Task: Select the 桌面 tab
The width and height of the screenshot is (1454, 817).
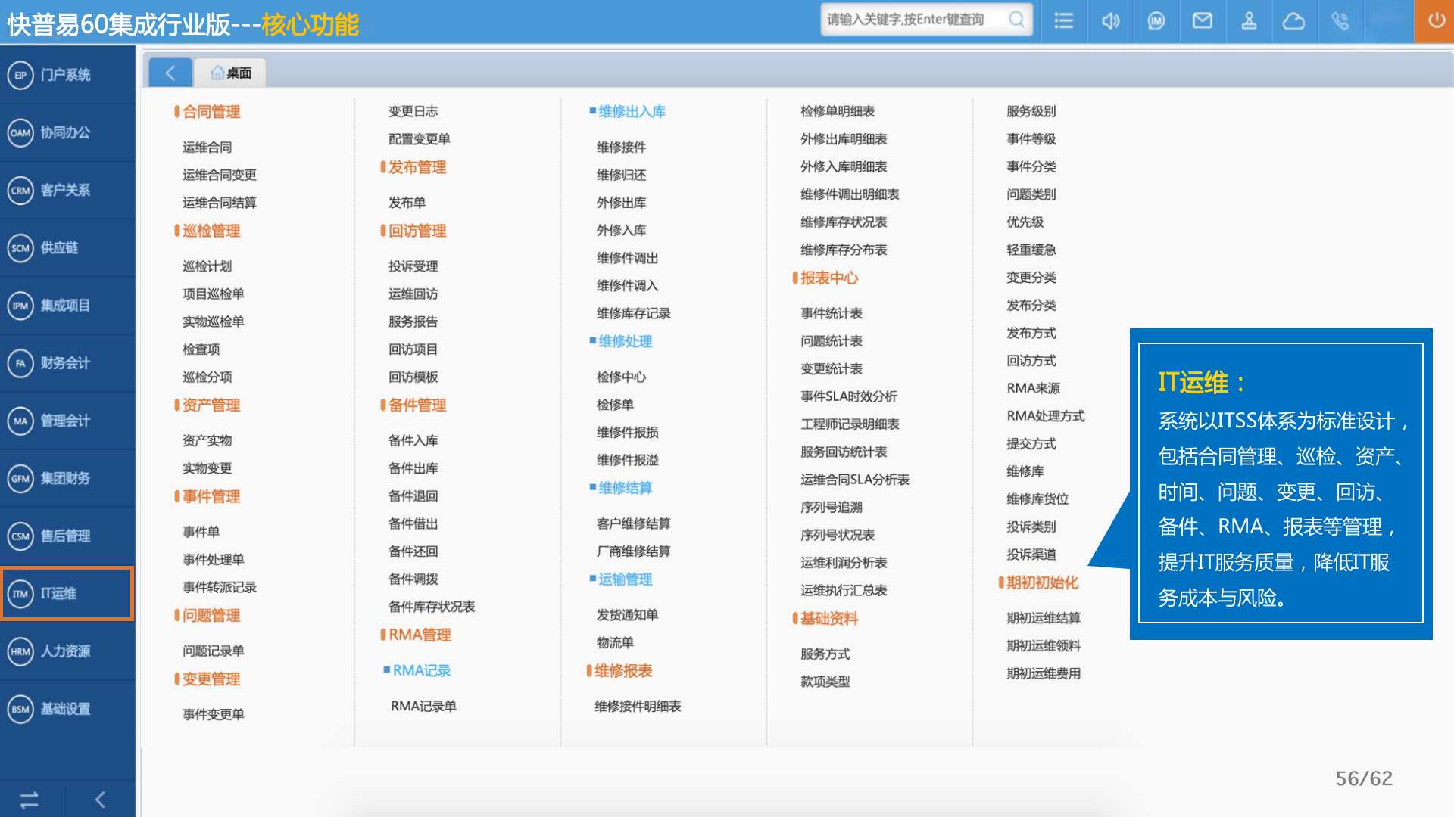Action: [x=231, y=73]
